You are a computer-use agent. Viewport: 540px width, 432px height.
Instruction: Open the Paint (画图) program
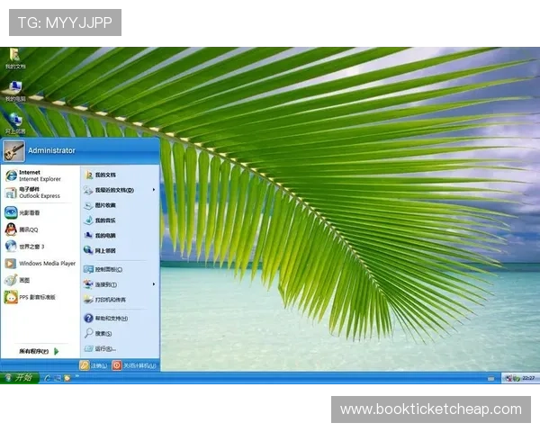[x=25, y=280]
